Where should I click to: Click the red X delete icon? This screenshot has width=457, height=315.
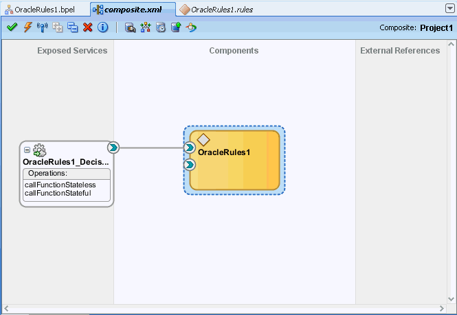[x=87, y=27]
